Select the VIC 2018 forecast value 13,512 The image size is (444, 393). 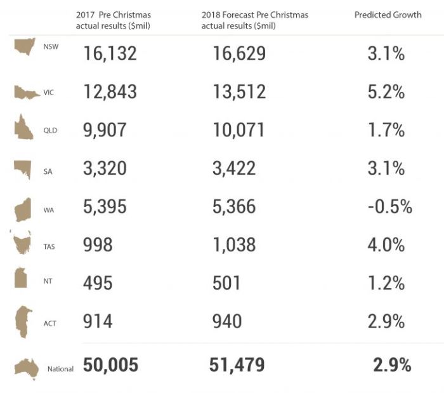[x=239, y=92]
